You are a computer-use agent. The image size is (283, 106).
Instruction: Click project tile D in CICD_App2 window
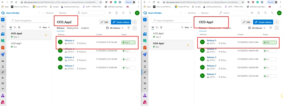click(3, 20)
